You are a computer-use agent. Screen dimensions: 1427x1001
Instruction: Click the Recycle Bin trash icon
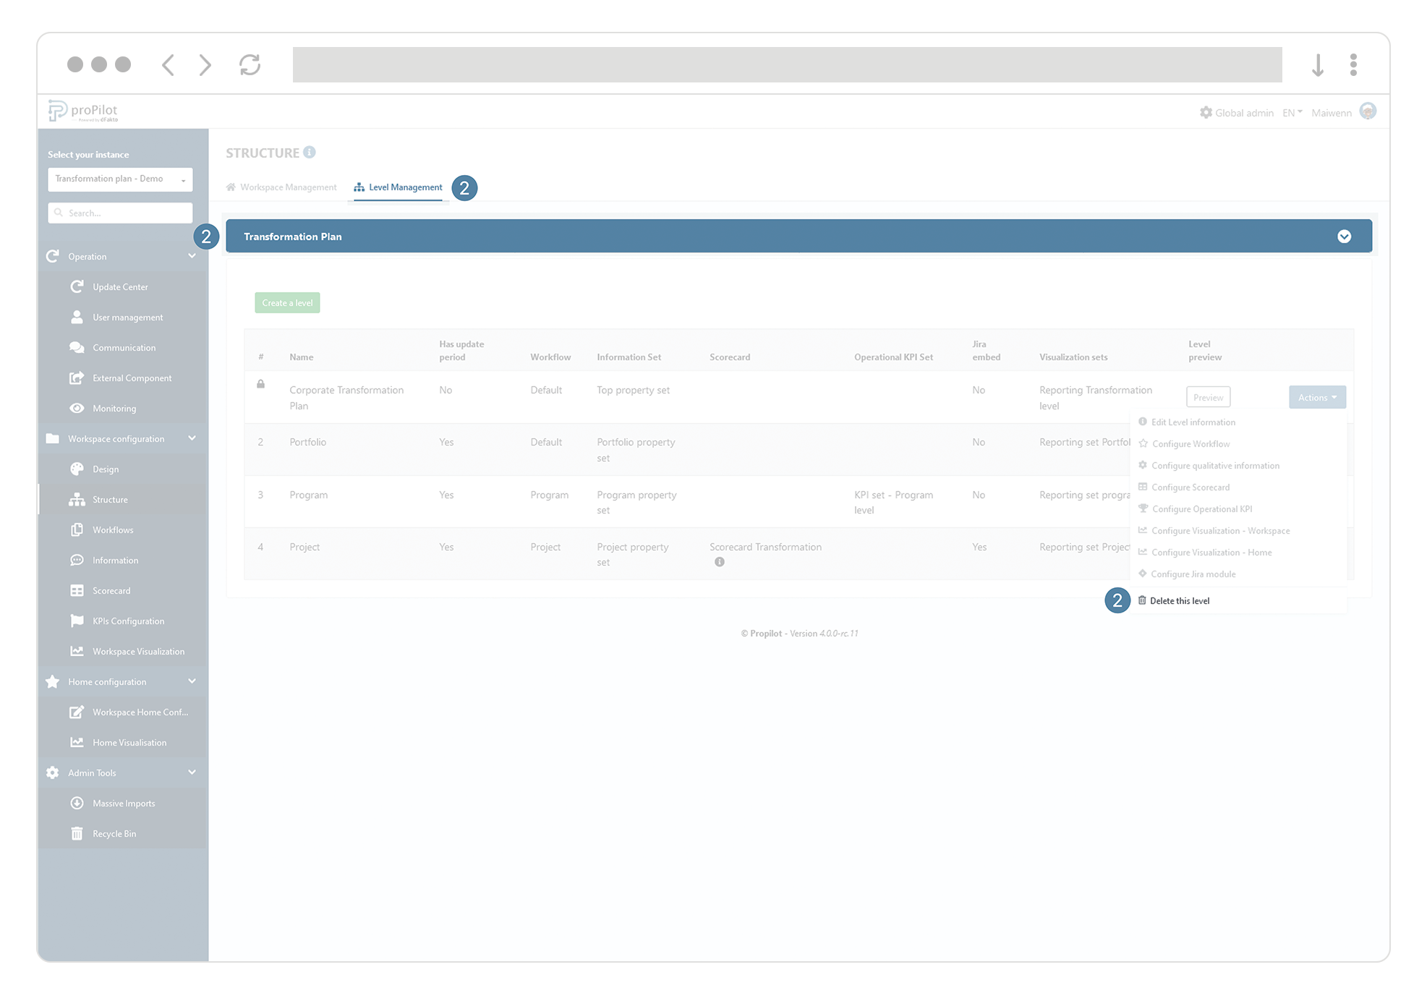77,834
